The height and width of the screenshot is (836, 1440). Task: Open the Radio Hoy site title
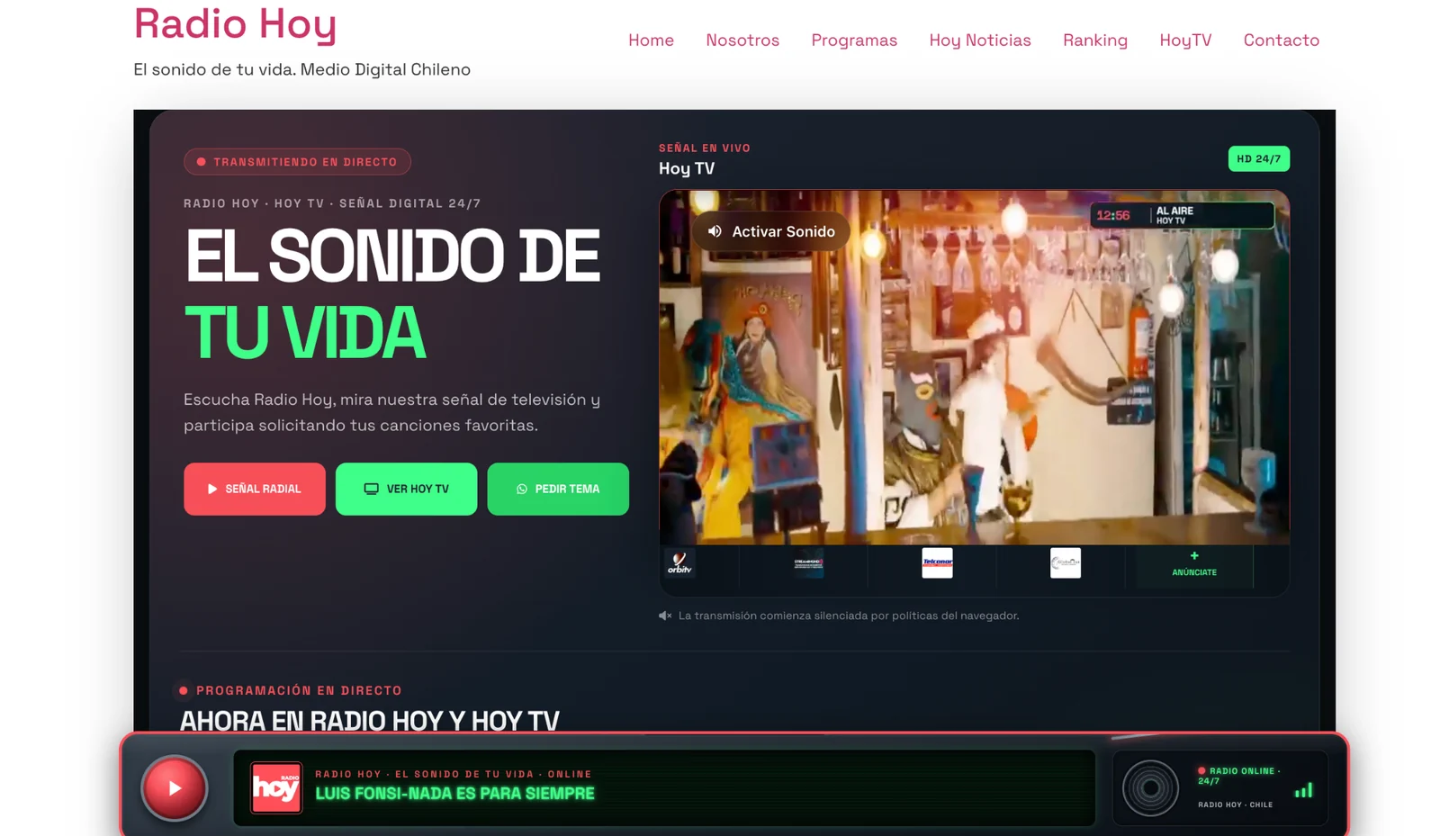click(x=235, y=24)
